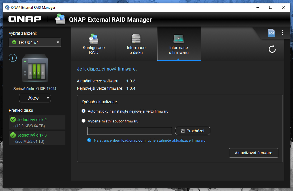This screenshot has height=191, width=293.
Task: Open the LOG file icon
Action: pyautogui.click(x=271, y=33)
